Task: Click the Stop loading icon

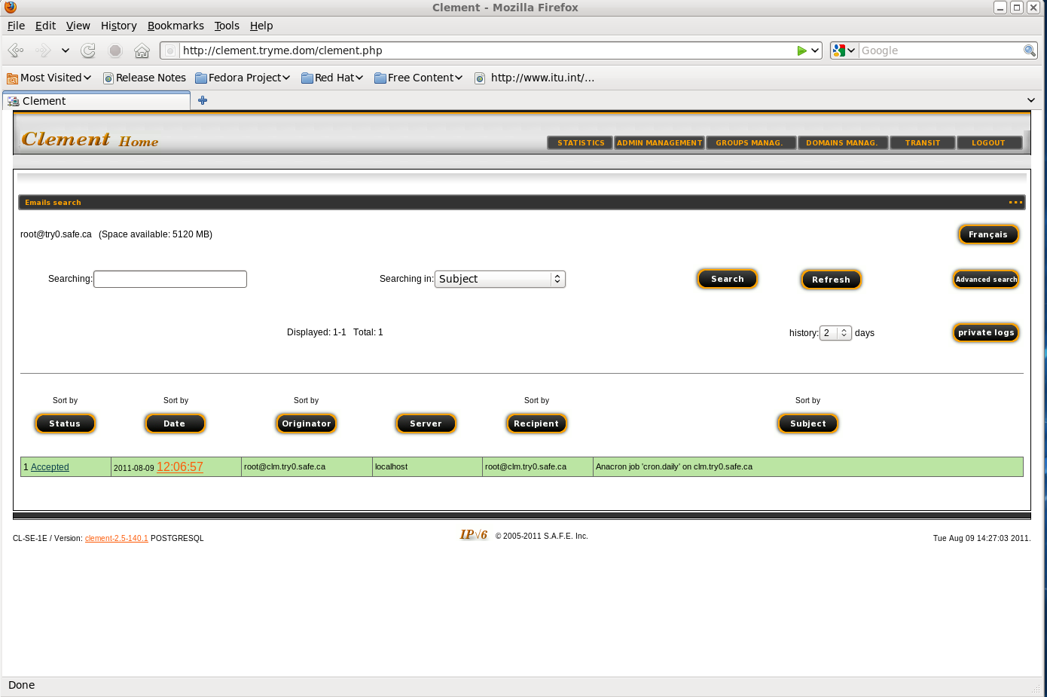Action: [x=115, y=50]
